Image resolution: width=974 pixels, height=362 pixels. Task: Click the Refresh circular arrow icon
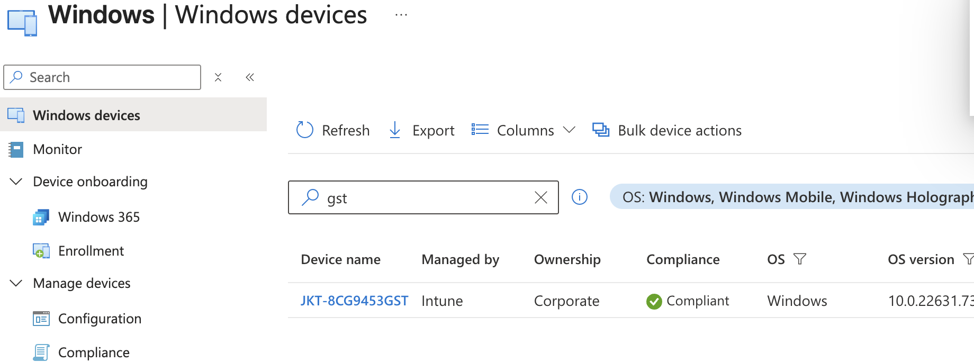click(x=305, y=130)
